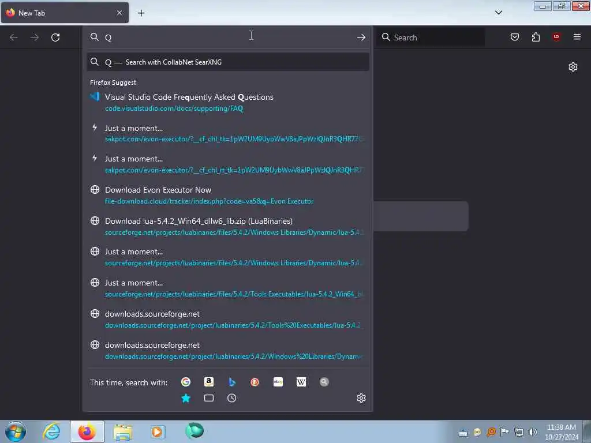
Task: Search this time with Wikipedia
Action: (x=301, y=382)
